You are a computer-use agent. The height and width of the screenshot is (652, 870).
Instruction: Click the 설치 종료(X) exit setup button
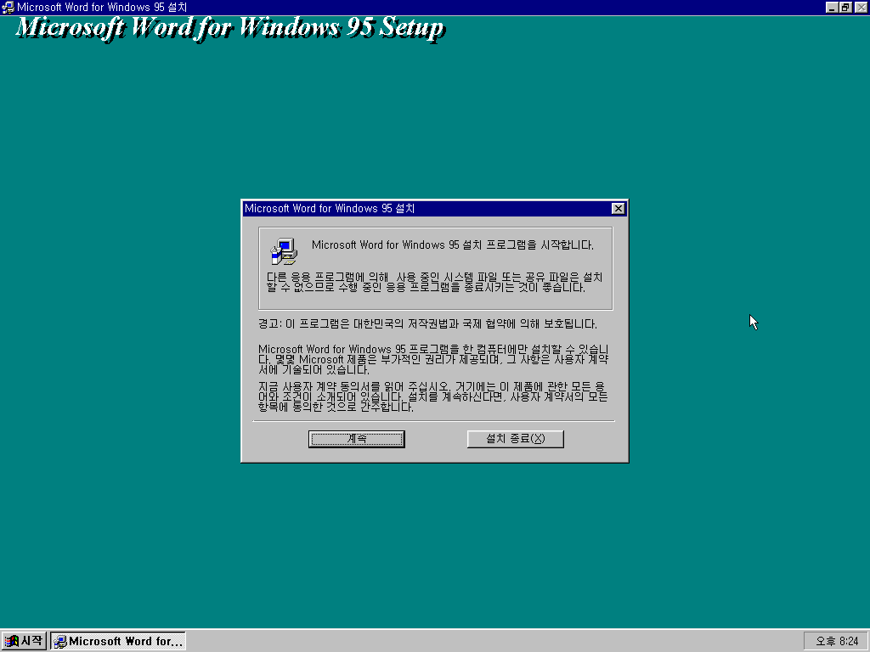coord(516,439)
